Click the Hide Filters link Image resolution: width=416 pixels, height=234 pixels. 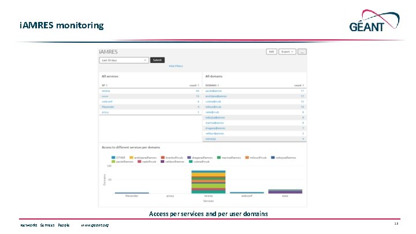coord(176,66)
